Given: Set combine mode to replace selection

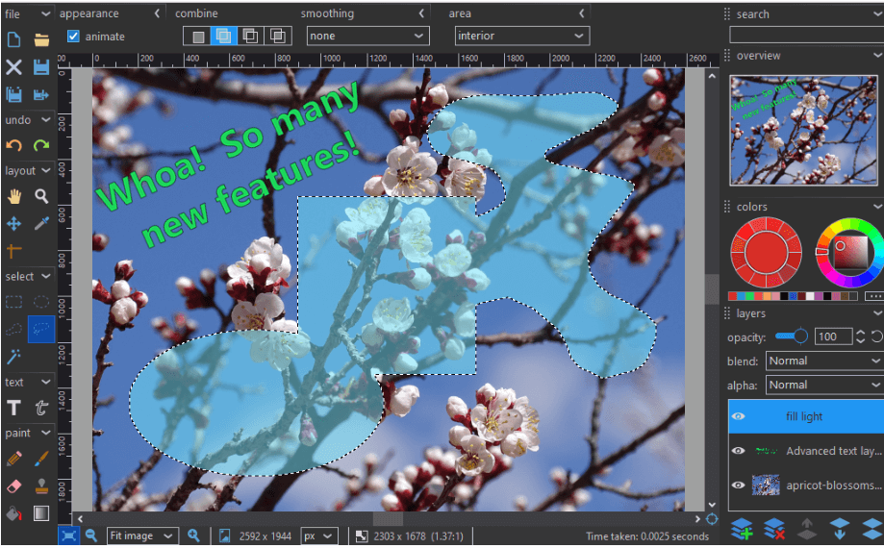Looking at the screenshot, I should coord(198,36).
